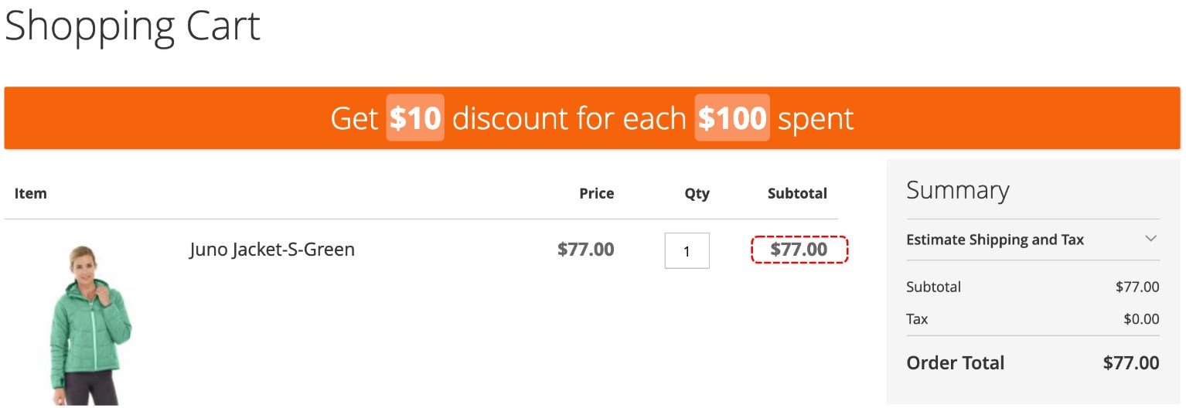Screen dimensions: 1186x408
Task: Click the Order Total amount in Summary
Action: coord(1130,363)
